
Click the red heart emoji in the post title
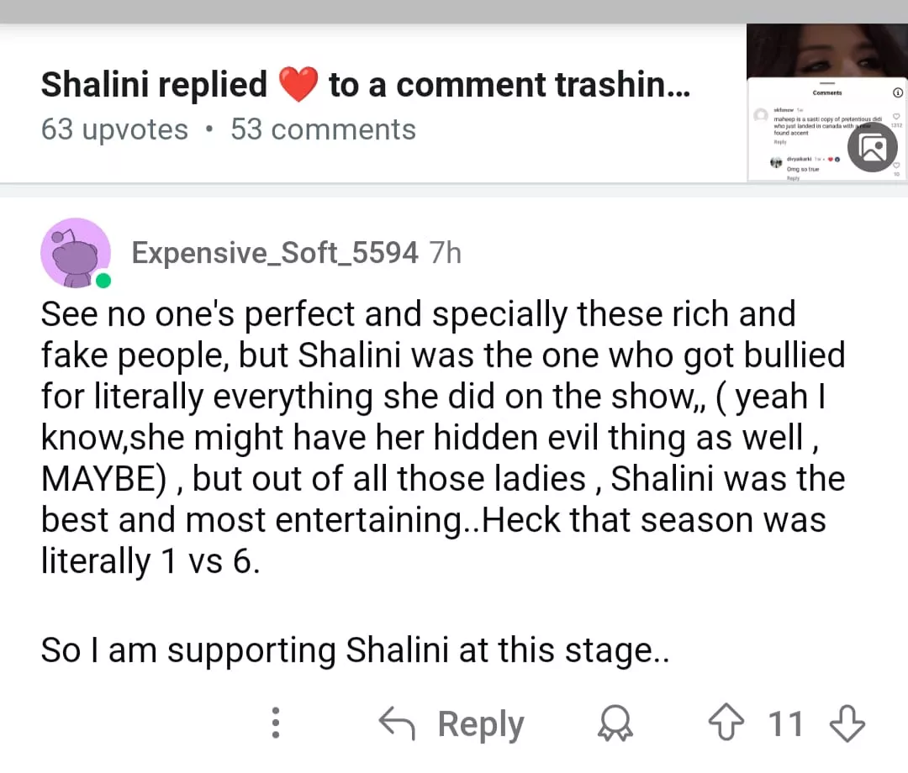point(298,85)
